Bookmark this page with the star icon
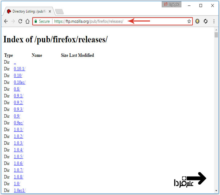 189,21
